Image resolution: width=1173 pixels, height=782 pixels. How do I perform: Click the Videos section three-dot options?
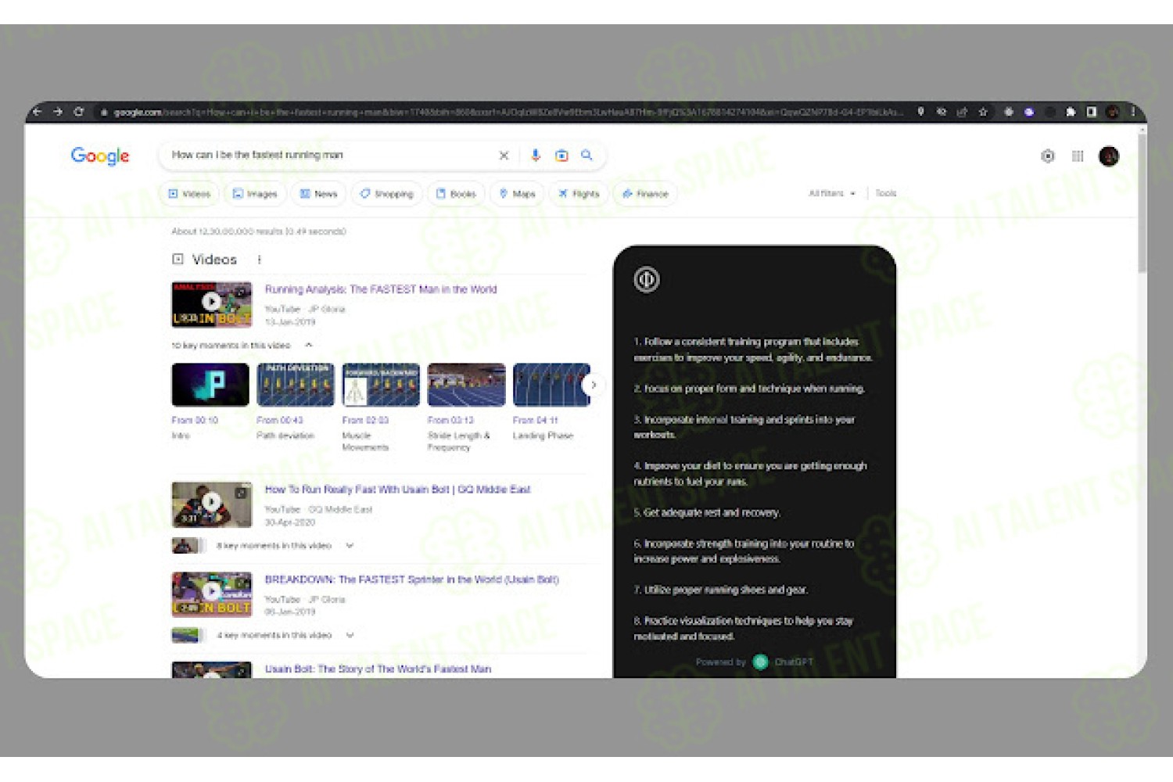tap(260, 260)
